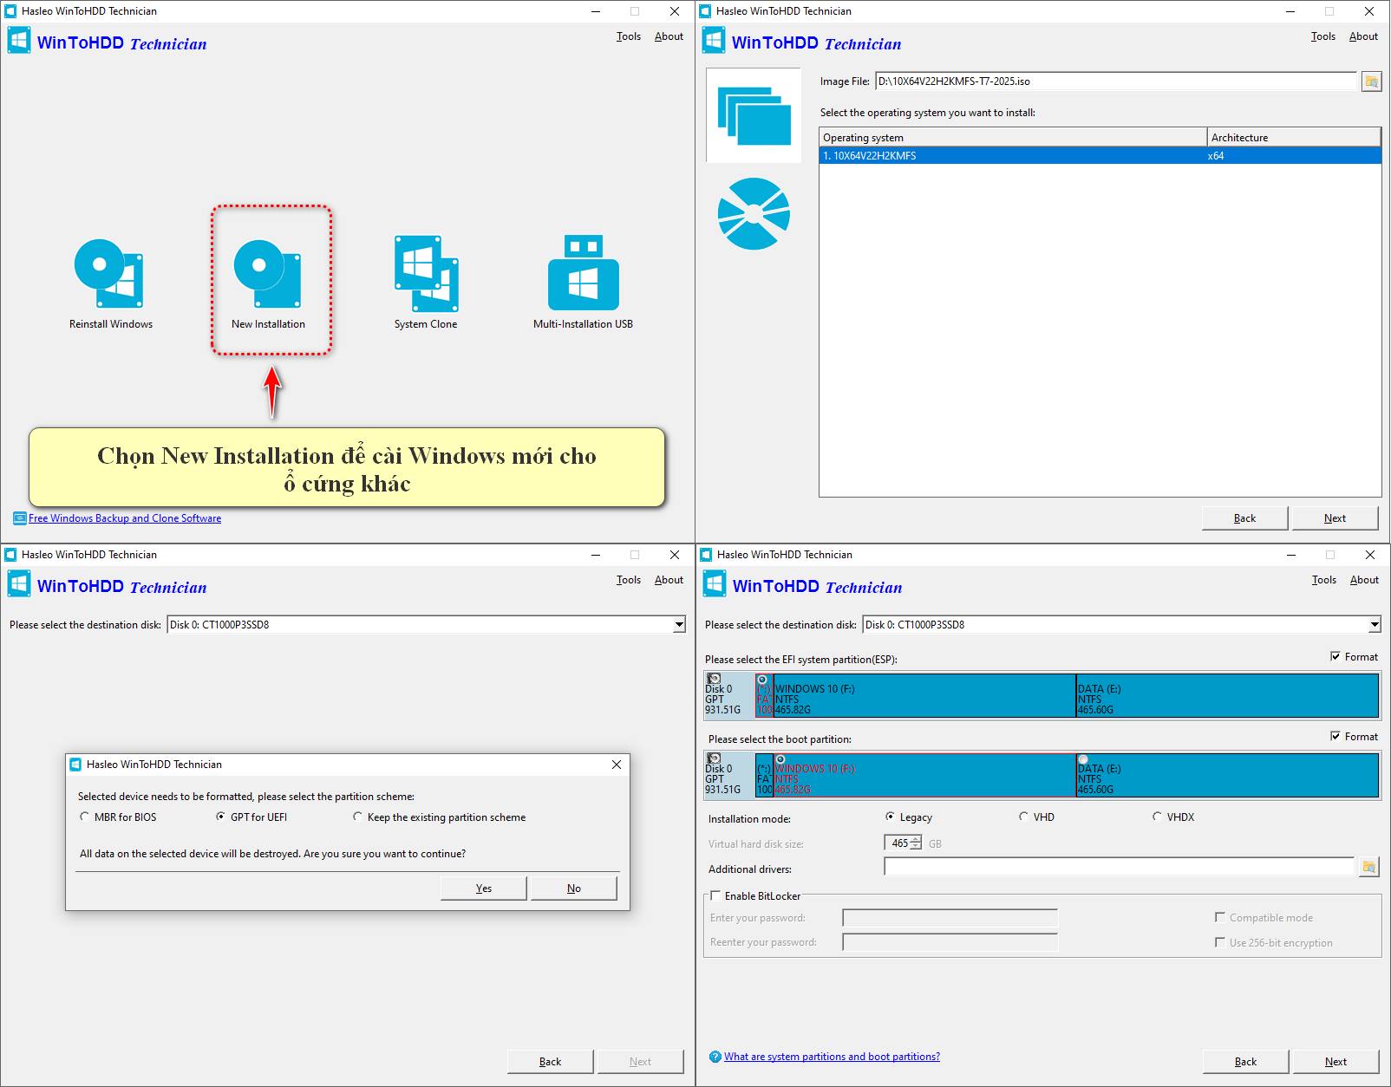Click the Image File path field

click(x=1116, y=81)
